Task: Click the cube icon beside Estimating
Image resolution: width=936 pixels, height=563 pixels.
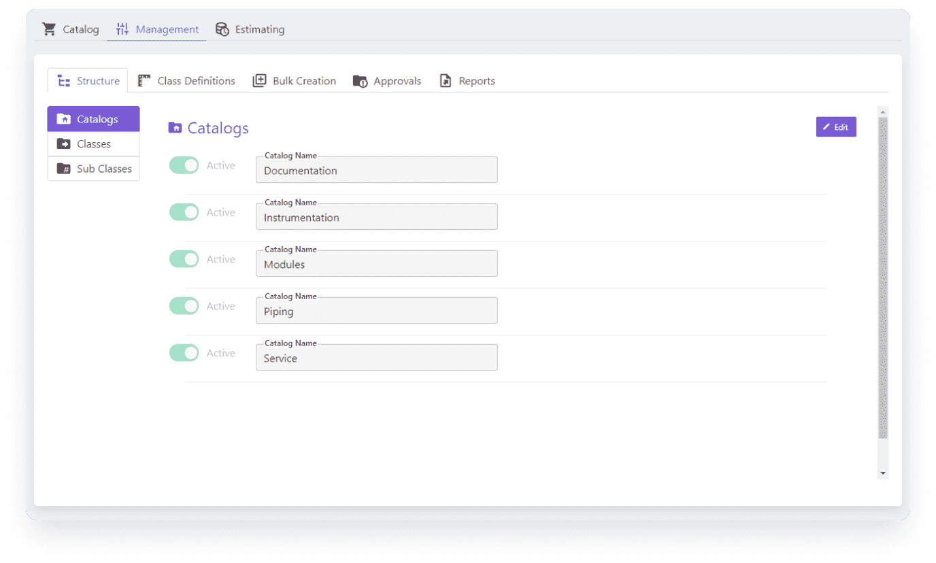Action: (x=222, y=29)
